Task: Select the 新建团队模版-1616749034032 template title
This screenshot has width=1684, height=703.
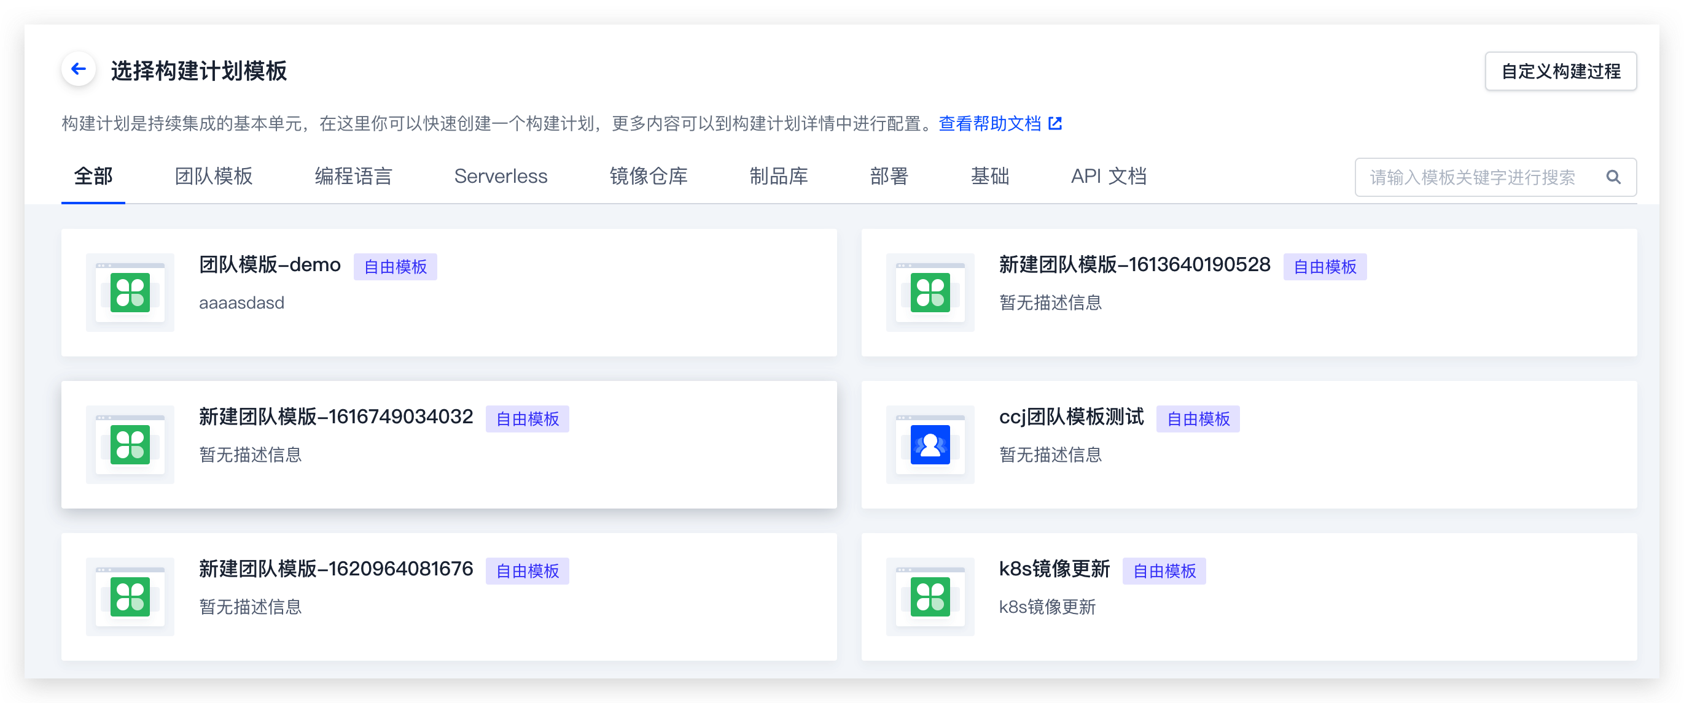Action: click(x=336, y=417)
